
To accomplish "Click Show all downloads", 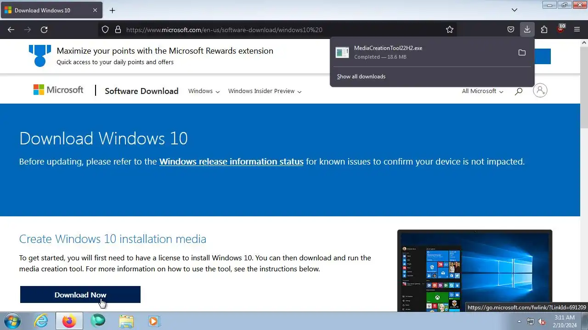I will [x=361, y=77].
